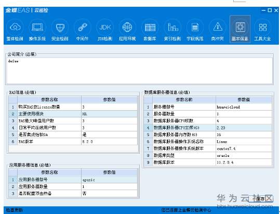Minimize the 金蝶EAS window
280x214 pixels.
[263, 10]
